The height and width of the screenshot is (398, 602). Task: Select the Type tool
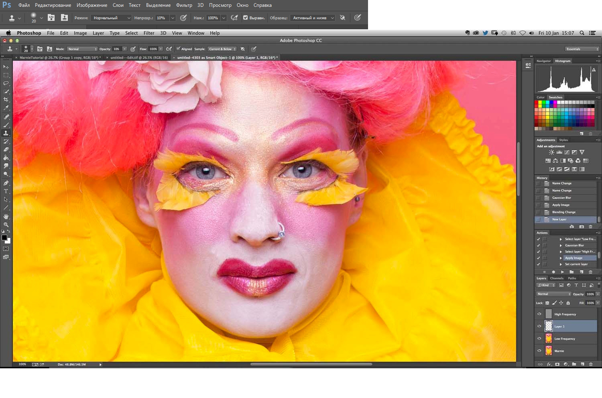[x=6, y=191]
